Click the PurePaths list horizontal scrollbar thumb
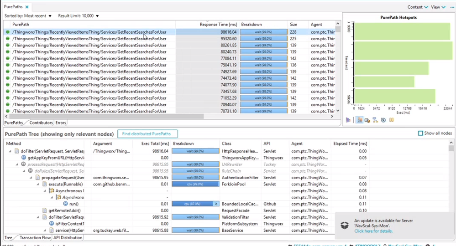 tap(106, 116)
